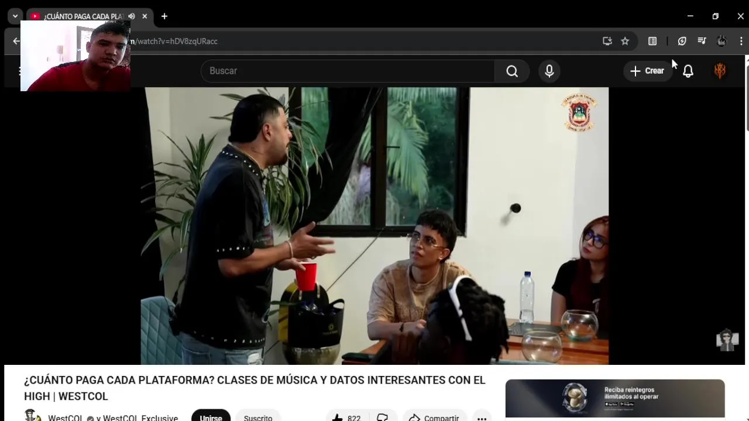Viewport: 749px width, 421px height.
Task: Start voice search with microphone
Action: click(549, 71)
